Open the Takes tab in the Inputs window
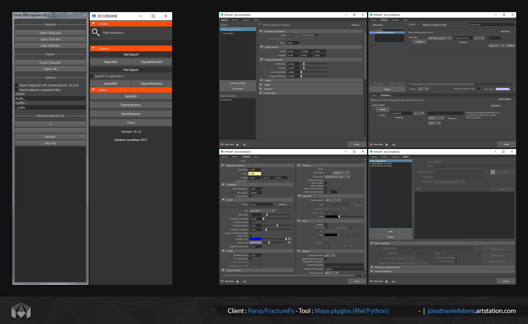This screenshot has height=324, width=528. [x=256, y=20]
